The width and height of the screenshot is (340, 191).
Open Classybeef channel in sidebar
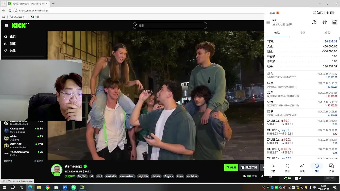point(23,130)
